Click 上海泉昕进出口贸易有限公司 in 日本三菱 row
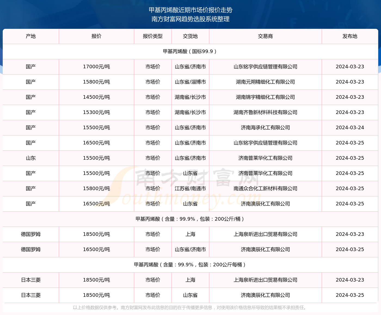The height and width of the screenshot is (315, 381). pos(265,280)
